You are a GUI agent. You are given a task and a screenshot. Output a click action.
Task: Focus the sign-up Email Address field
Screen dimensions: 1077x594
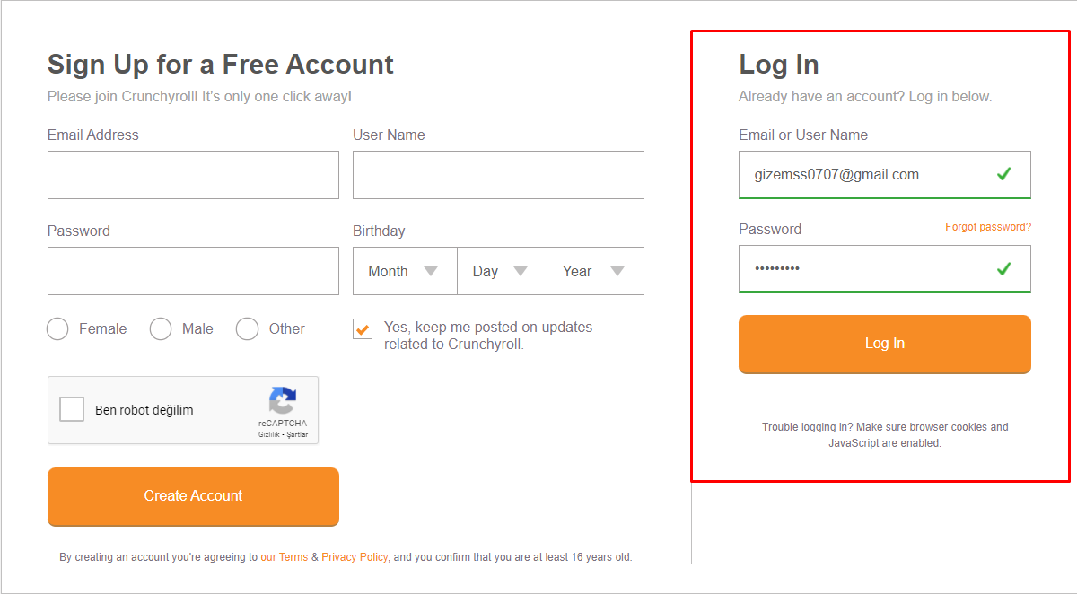193,175
